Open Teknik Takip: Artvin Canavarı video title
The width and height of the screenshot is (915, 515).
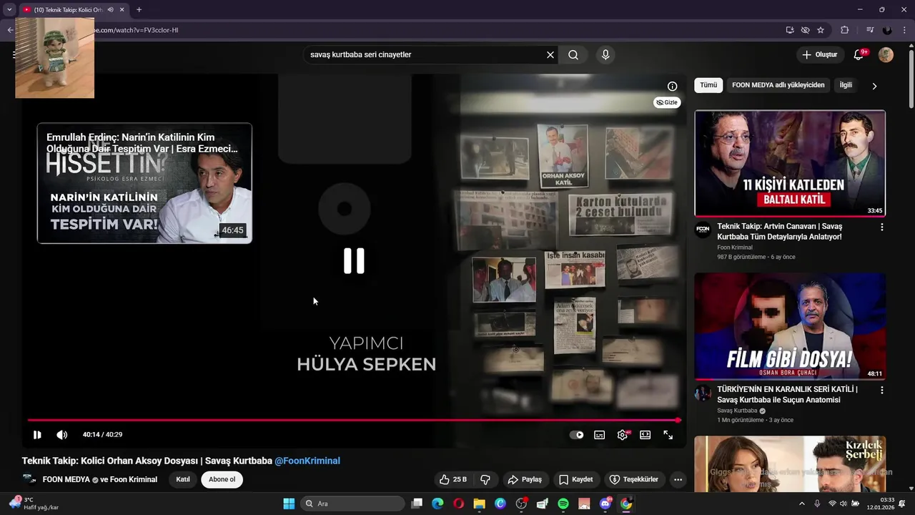(779, 231)
